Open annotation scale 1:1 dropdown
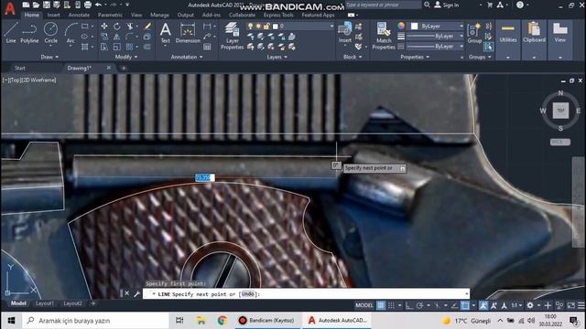This screenshot has width=586, height=329. (516, 305)
